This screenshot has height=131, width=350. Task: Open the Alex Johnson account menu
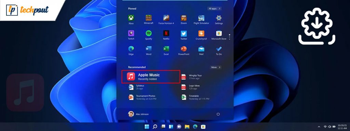pos(138,114)
